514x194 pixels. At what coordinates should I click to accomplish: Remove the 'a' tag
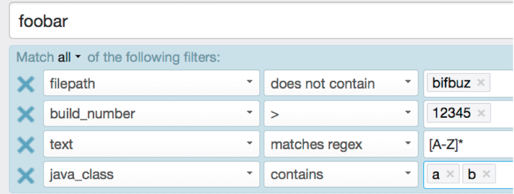point(450,174)
